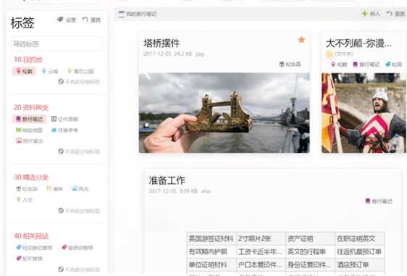Screen dimensions: 407x276
Task: Open the 准备工作 card title
Action: coord(167,180)
